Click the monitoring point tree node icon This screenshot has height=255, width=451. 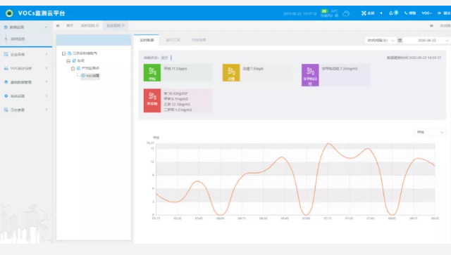click(x=78, y=68)
